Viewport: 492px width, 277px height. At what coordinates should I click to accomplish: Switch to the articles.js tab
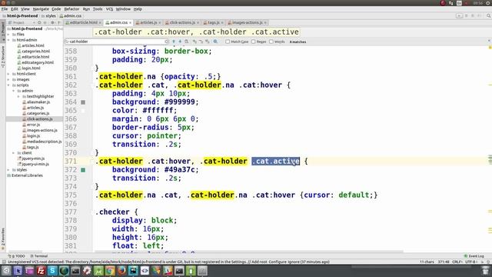coord(148,22)
